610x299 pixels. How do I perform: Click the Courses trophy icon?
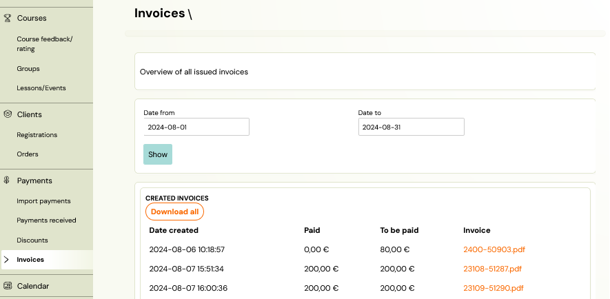pyautogui.click(x=7, y=18)
